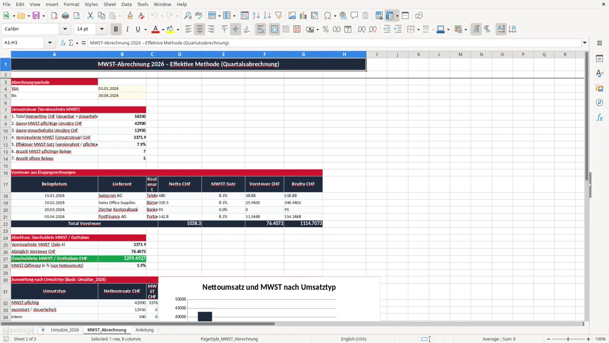Click the AutoFilter funnel icon

[x=279, y=16]
